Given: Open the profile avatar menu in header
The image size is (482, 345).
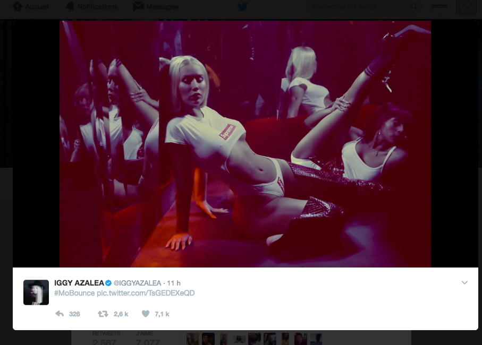Looking at the screenshot, I should 439,7.
